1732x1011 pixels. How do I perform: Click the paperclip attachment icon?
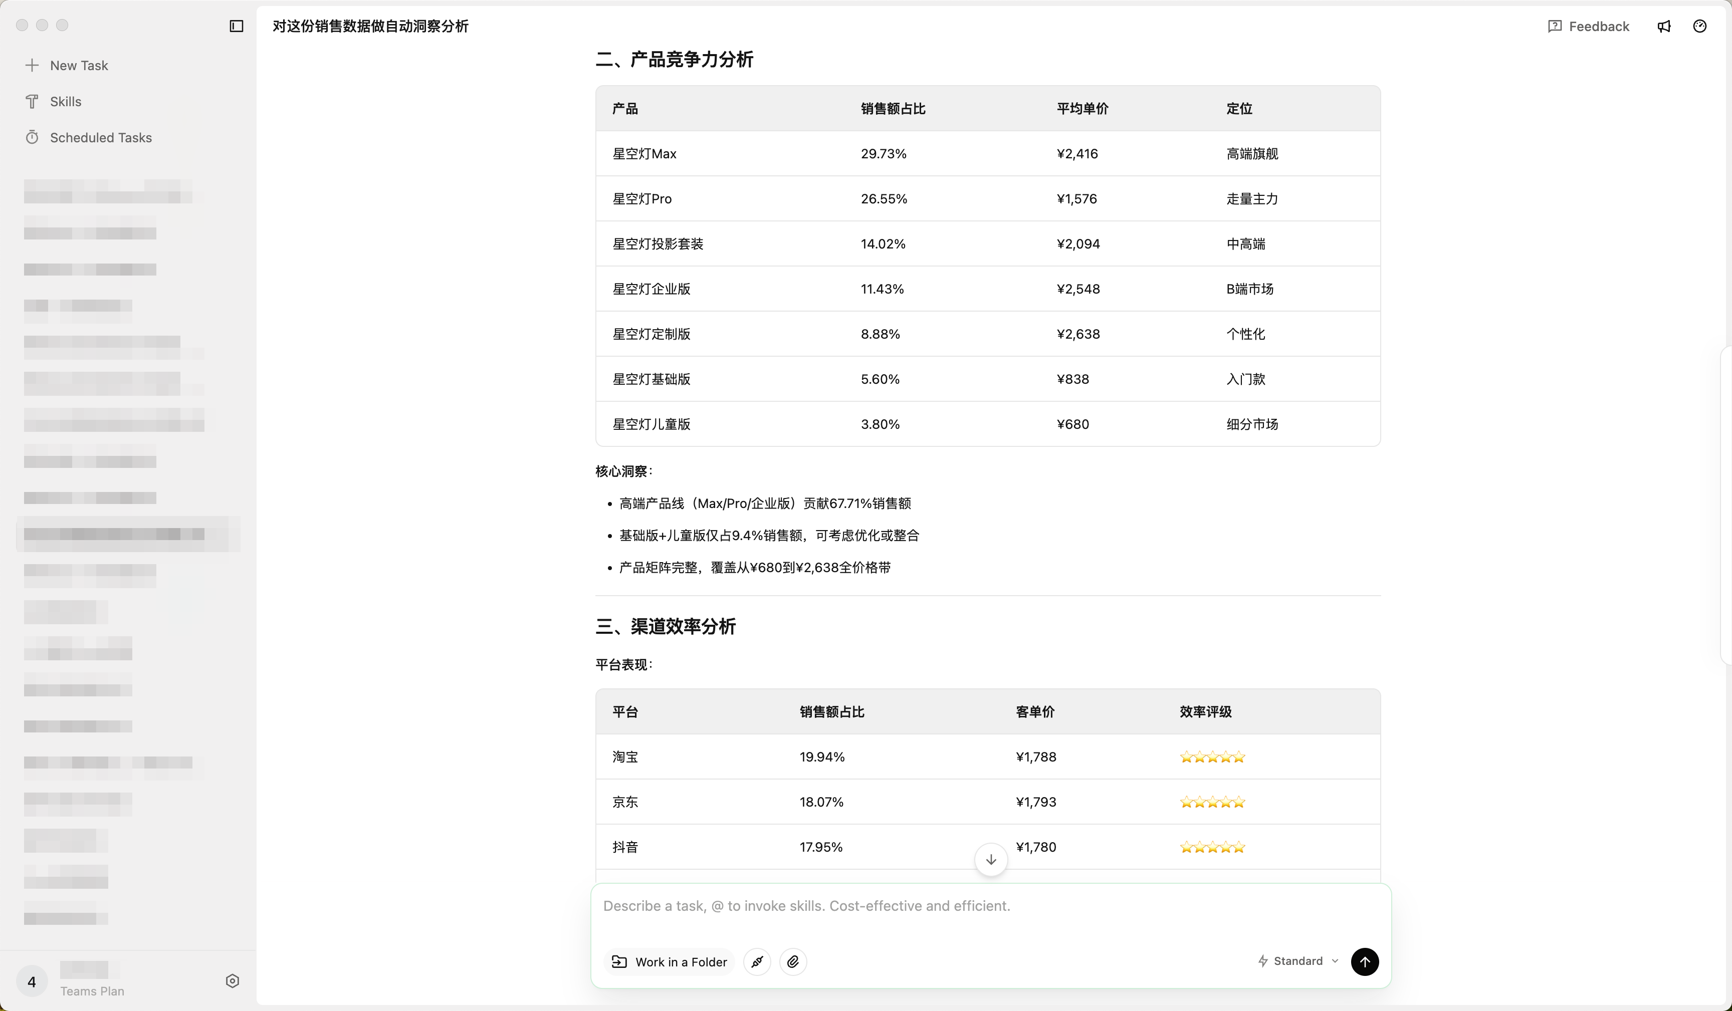[793, 961]
